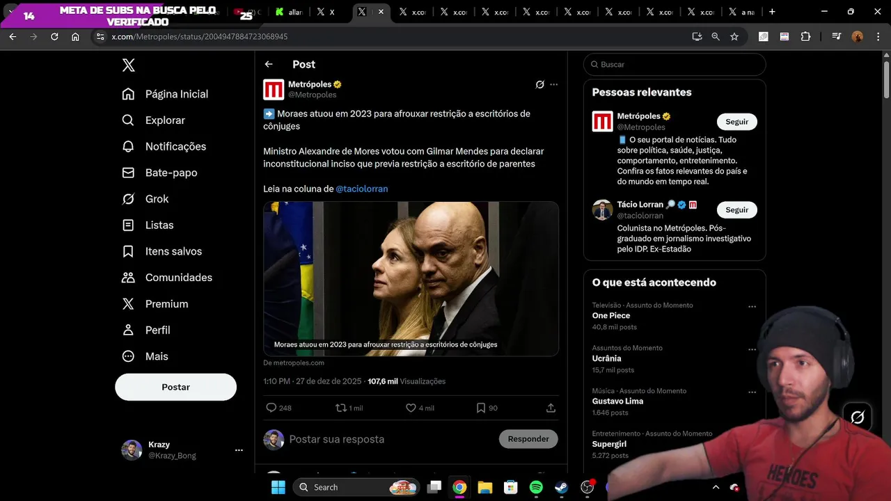Go to Página Inicial
This screenshot has height=501, width=891.
[165, 94]
